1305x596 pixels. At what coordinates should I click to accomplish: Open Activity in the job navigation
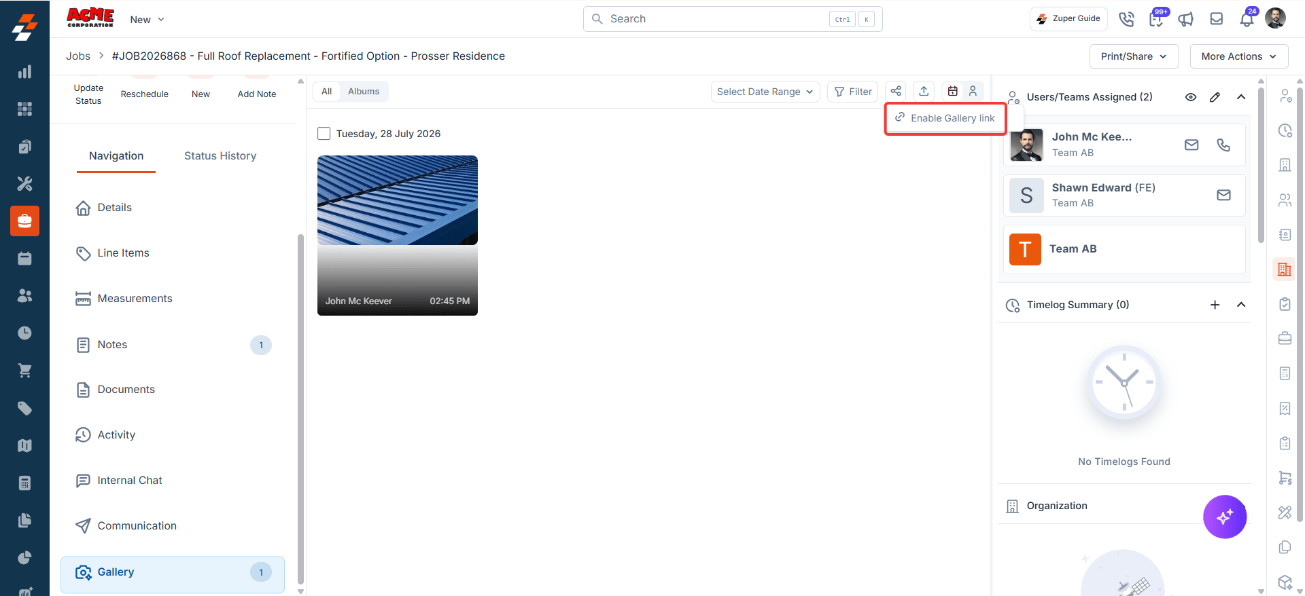[173, 435]
